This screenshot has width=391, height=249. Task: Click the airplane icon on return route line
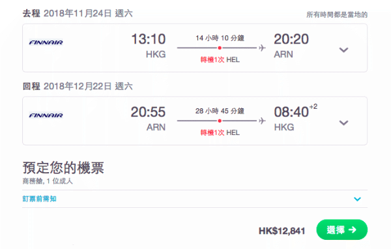tap(262, 121)
